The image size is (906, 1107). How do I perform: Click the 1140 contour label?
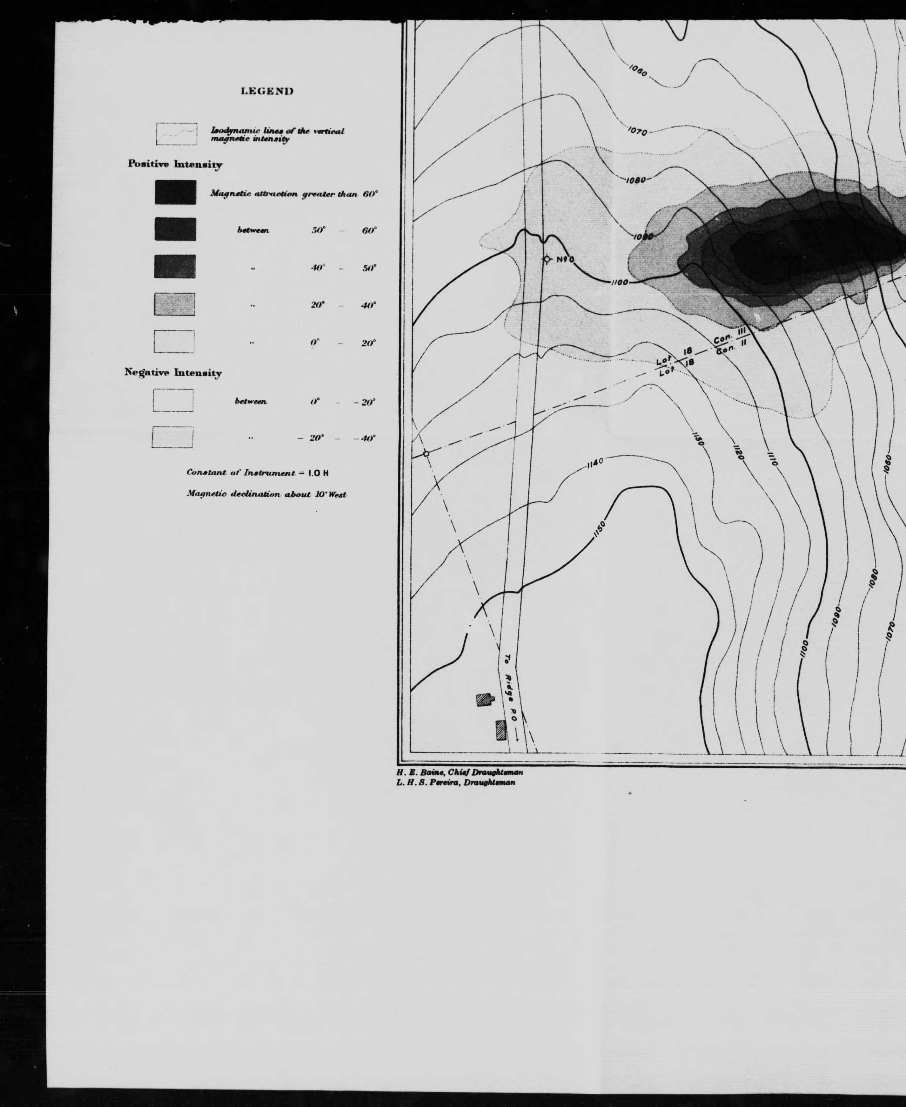click(595, 463)
